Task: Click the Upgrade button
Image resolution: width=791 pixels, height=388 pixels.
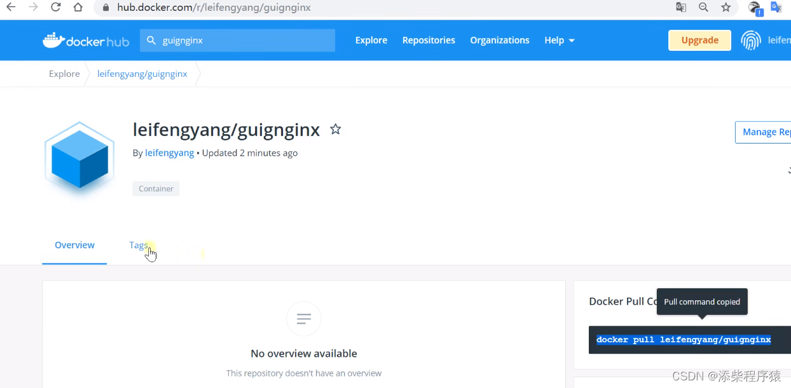Action: coord(699,40)
